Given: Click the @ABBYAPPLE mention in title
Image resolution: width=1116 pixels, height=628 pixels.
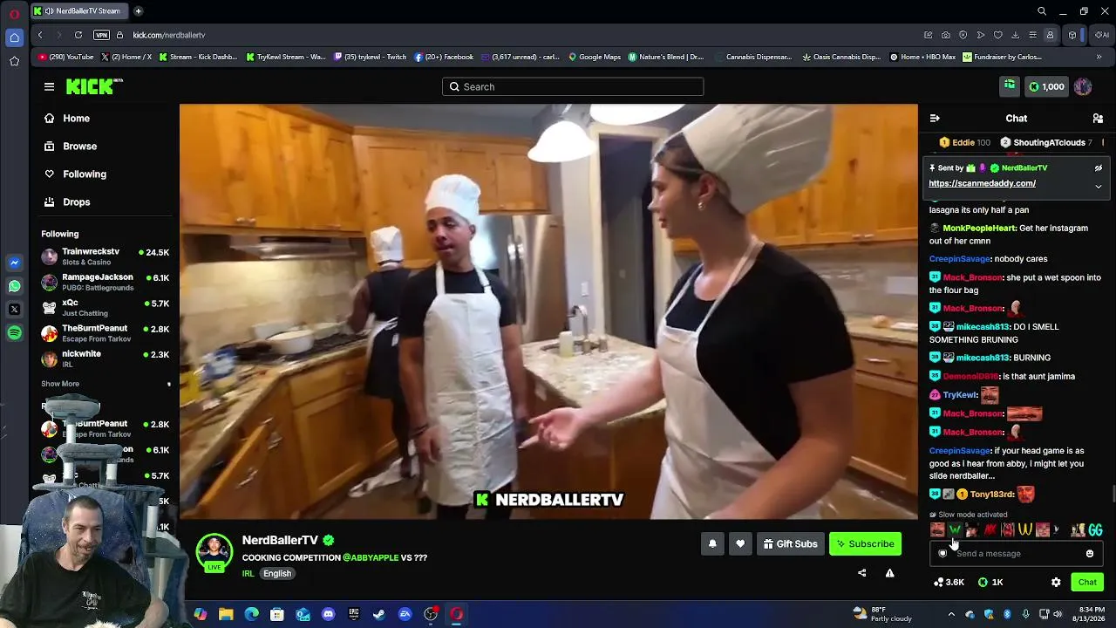Looking at the screenshot, I should (371, 557).
